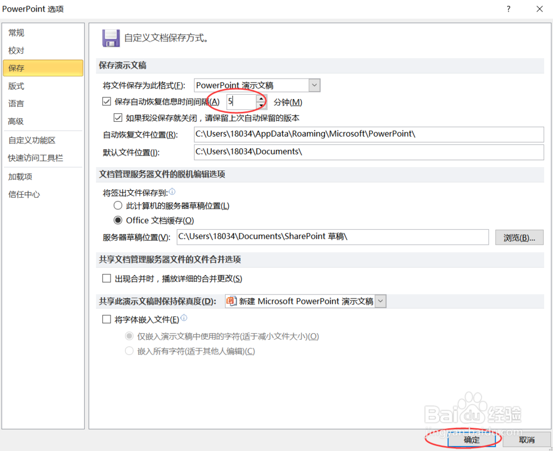Select 仅嵌入演示文稿中使用的字符 radio option

[x=129, y=336]
